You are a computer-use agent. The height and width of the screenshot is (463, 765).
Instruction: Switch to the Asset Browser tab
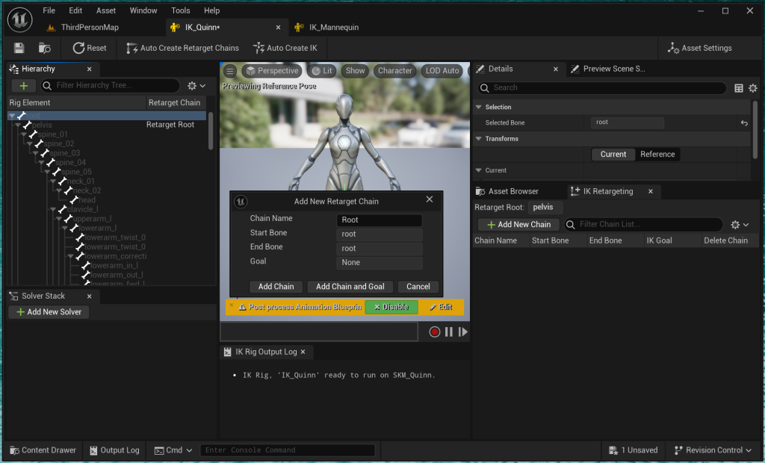point(507,191)
